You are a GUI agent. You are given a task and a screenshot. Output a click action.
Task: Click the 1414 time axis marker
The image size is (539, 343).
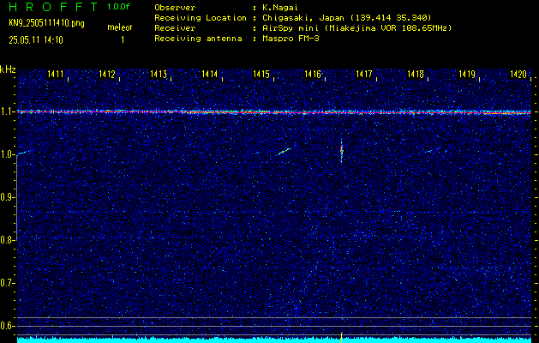210,74
